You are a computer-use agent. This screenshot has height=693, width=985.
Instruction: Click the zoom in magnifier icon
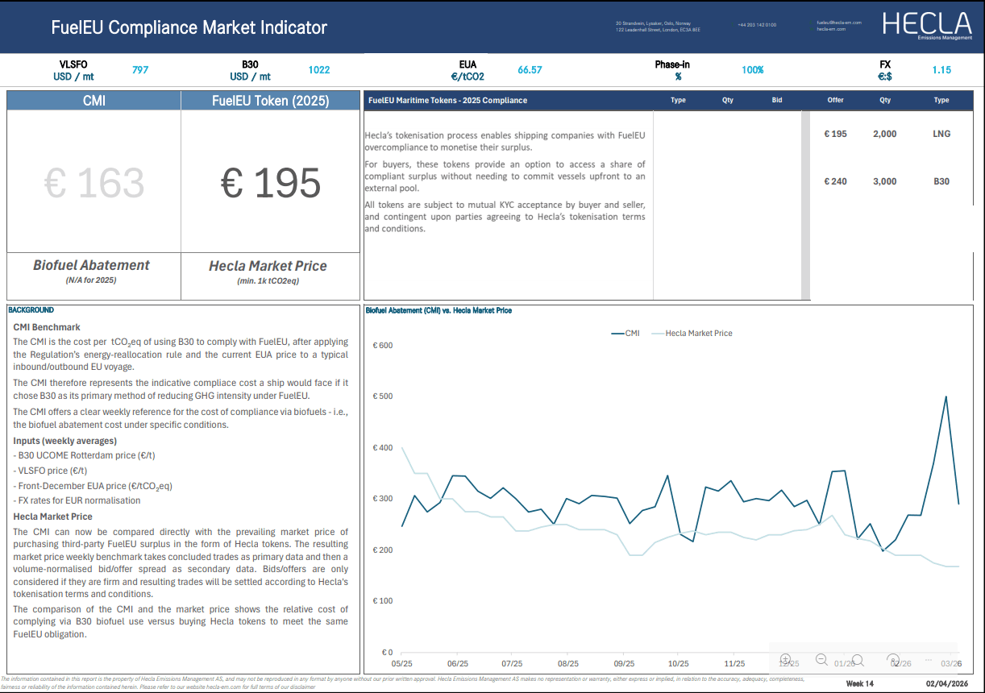coord(786,659)
